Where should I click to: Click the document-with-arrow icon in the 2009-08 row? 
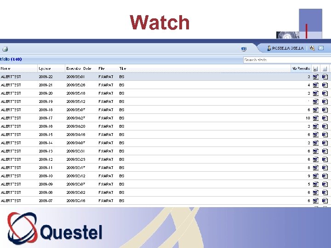click(315, 192)
